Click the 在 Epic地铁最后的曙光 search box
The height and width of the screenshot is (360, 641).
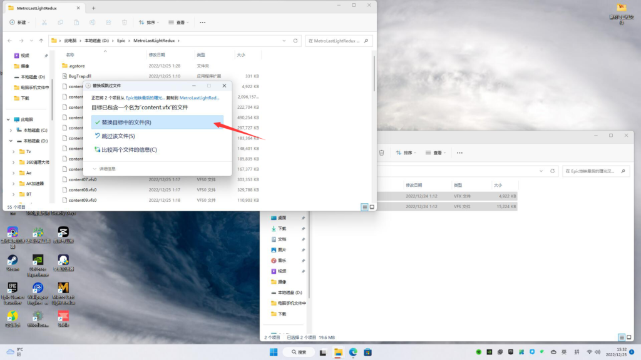tap(595, 171)
